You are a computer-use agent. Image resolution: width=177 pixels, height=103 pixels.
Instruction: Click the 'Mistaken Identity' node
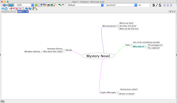[32, 51]
